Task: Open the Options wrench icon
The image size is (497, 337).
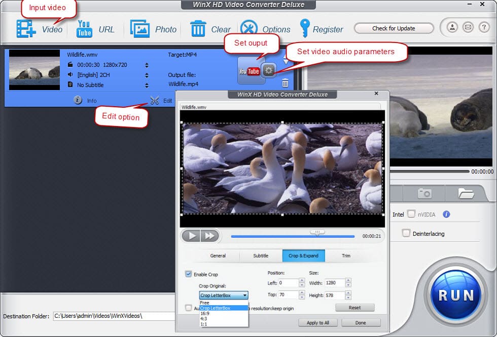Action: click(x=249, y=29)
